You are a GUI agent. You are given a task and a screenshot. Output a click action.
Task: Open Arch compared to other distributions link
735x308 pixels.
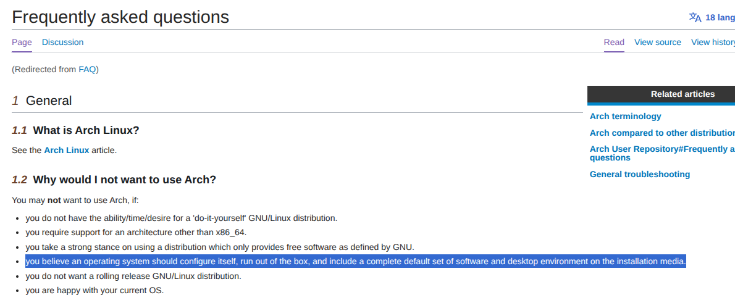pyautogui.click(x=662, y=133)
